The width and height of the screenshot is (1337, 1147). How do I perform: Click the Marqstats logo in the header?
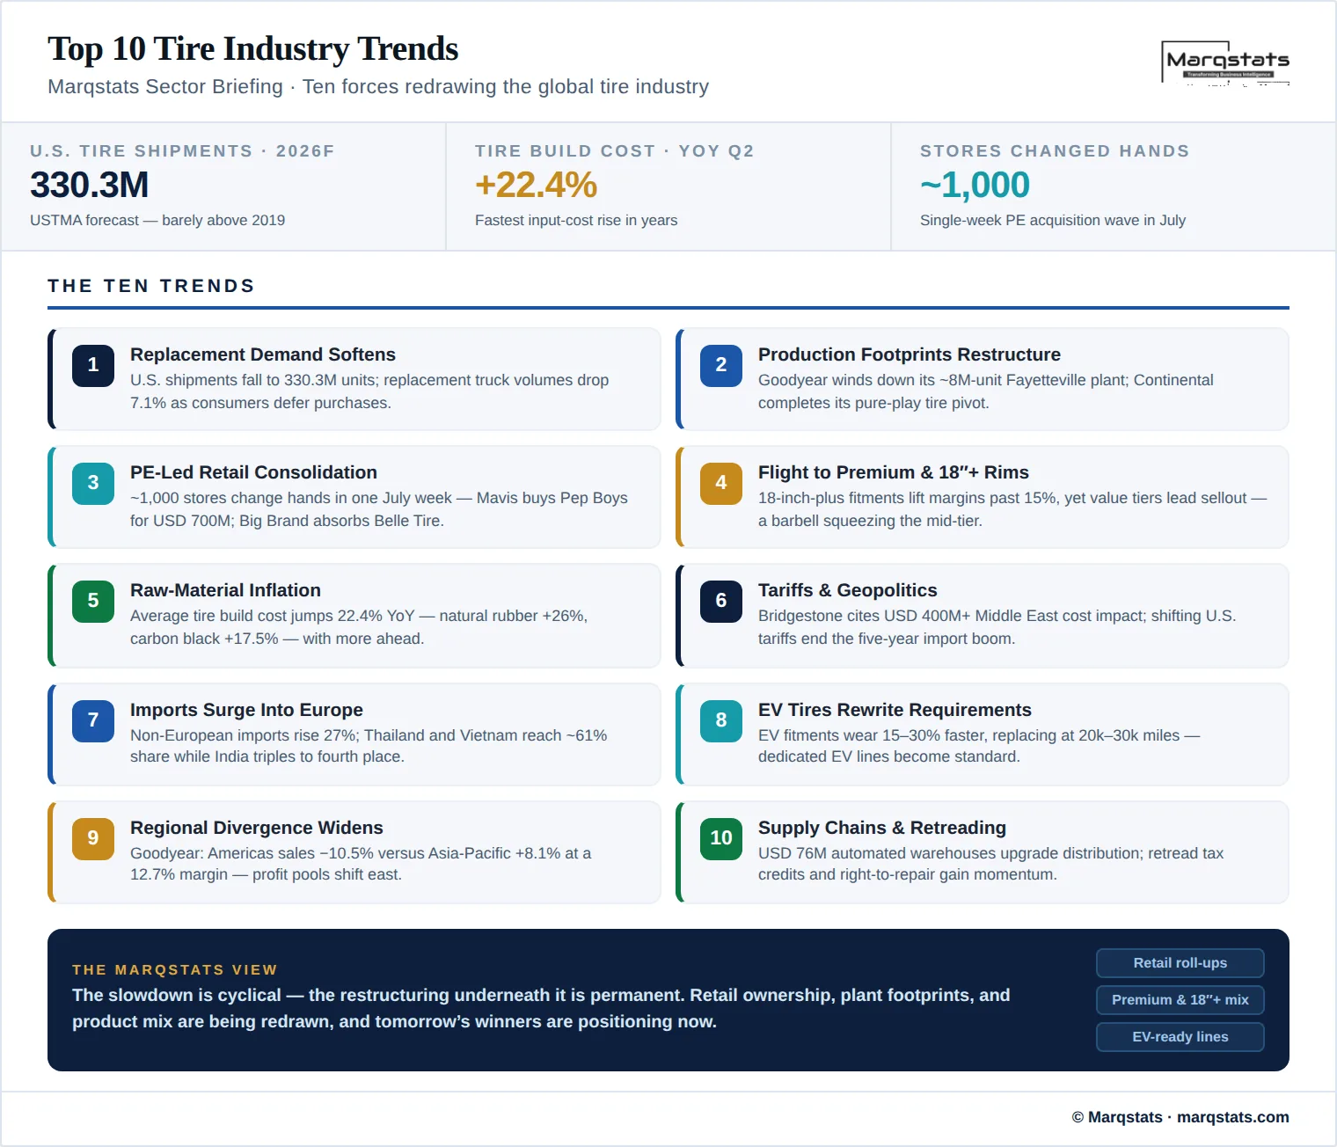coord(1225,62)
